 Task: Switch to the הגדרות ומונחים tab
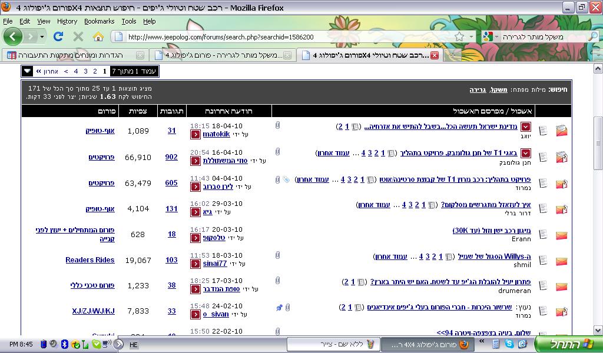[x=71, y=55]
